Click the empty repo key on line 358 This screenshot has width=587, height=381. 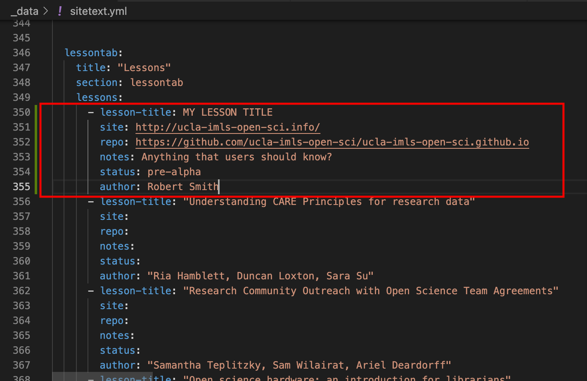[112, 231]
